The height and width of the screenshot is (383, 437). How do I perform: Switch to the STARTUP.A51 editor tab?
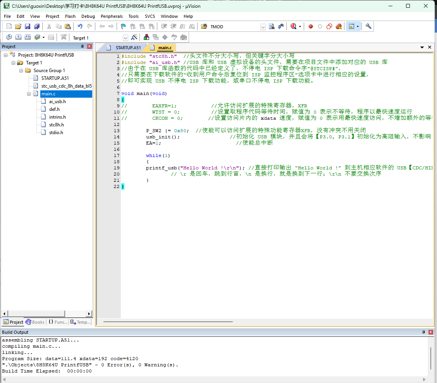point(128,48)
